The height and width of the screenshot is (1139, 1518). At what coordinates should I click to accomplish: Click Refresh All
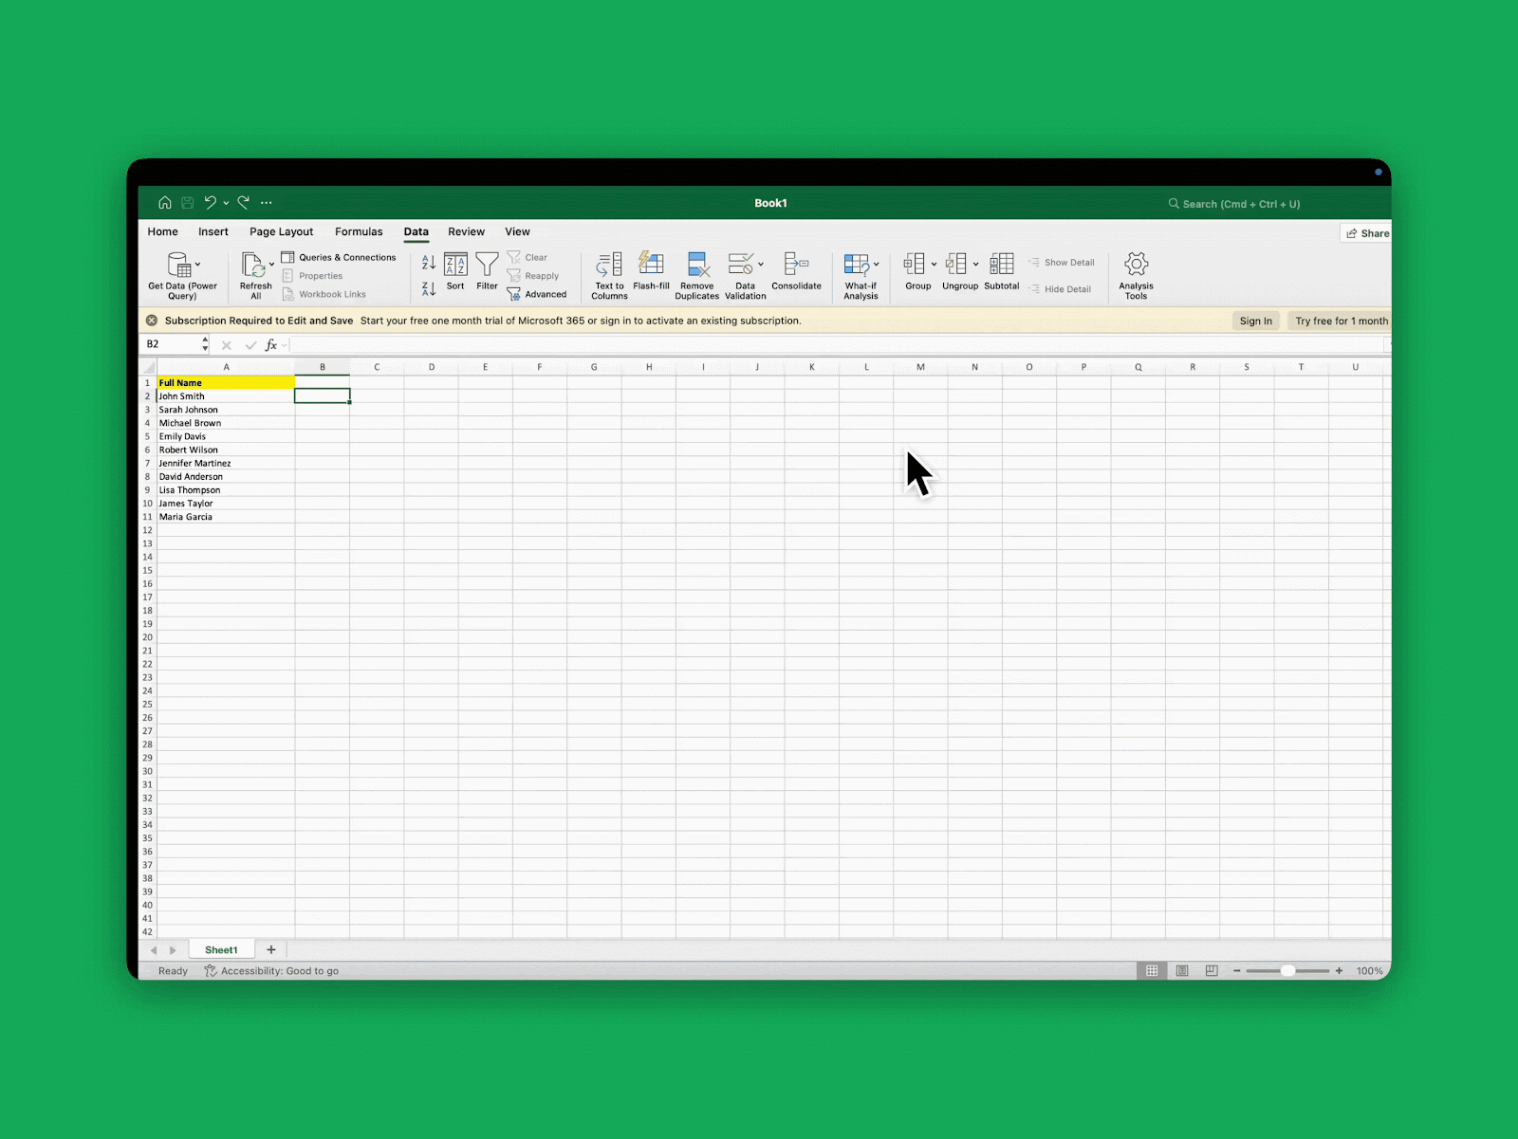(254, 275)
